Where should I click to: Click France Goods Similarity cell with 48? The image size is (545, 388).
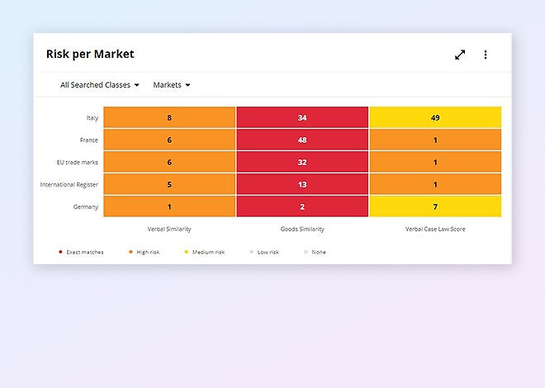(x=302, y=140)
